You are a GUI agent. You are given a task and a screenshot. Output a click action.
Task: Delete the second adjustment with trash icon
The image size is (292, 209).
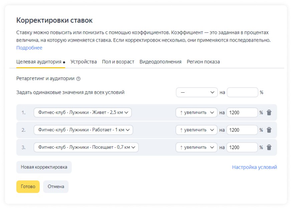click(269, 130)
